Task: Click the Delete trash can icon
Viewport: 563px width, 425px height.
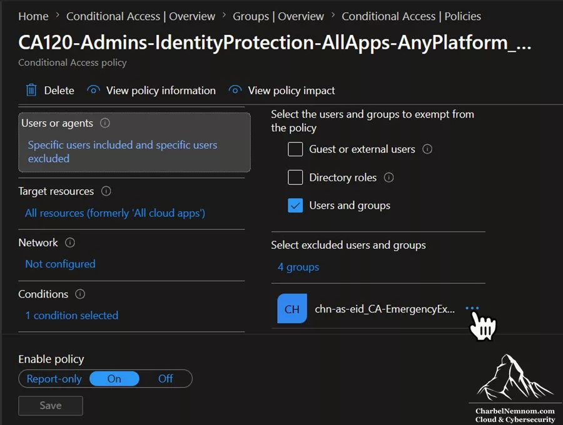Action: point(31,90)
